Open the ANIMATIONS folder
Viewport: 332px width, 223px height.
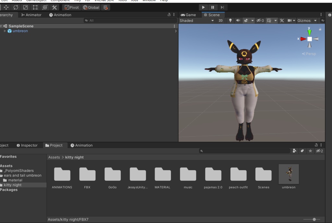62,174
